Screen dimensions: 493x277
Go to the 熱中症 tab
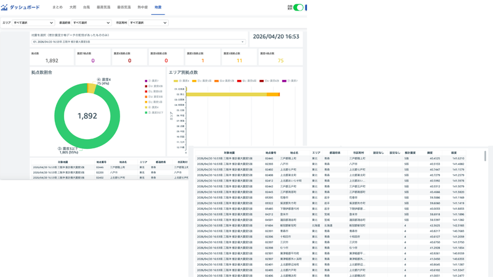click(142, 7)
